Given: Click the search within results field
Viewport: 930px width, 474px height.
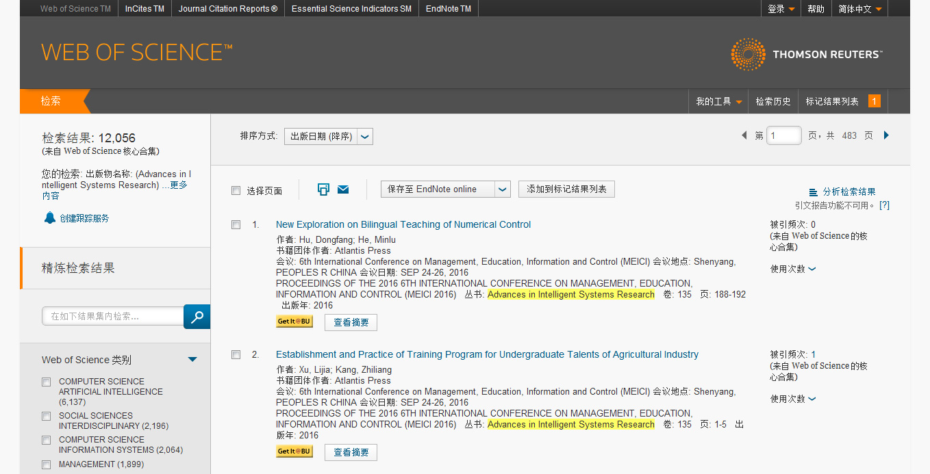Looking at the screenshot, I should 113,317.
